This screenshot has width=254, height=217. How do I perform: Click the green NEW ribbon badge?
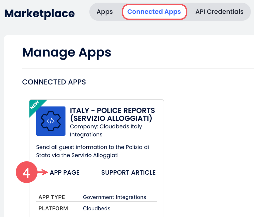[x=35, y=105]
